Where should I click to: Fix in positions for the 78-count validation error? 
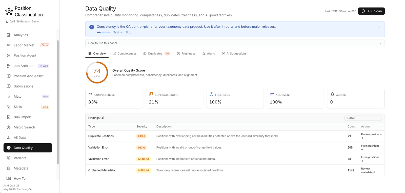click(370, 159)
